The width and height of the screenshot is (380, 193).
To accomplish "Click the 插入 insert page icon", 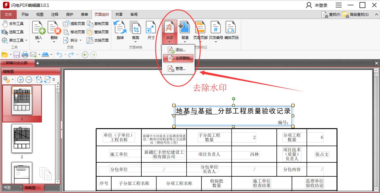I will tap(39, 28).
